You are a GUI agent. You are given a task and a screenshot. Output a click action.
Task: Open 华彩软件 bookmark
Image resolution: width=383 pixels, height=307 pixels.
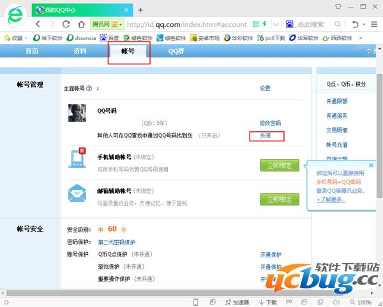coord(238,38)
